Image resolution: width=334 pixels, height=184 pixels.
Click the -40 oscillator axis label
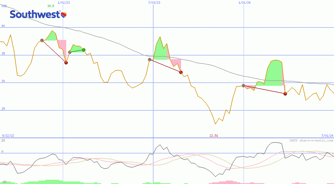pyautogui.click(x=4, y=182)
